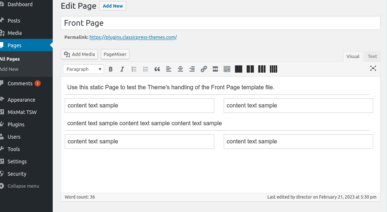
Task: Toggle the toolbar kitchen sink
Action: [227, 69]
